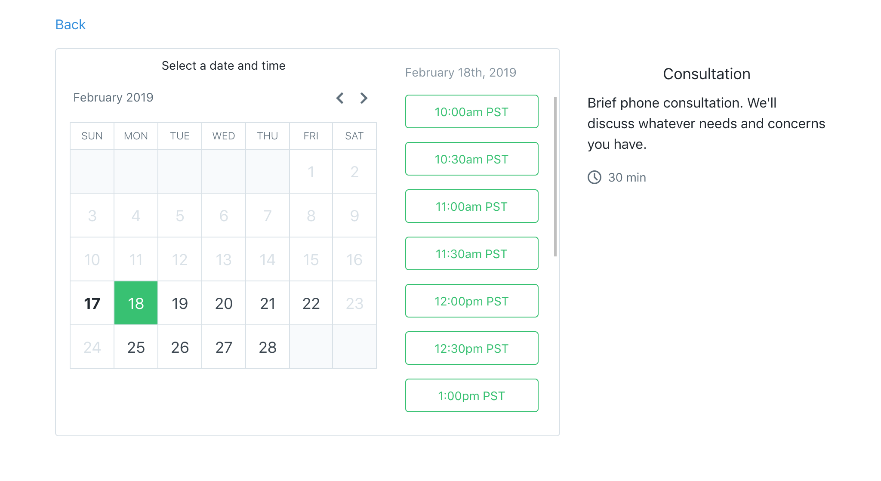This screenshot has height=481, width=881.
Task: Select February 17 on the calendar
Action: click(92, 303)
